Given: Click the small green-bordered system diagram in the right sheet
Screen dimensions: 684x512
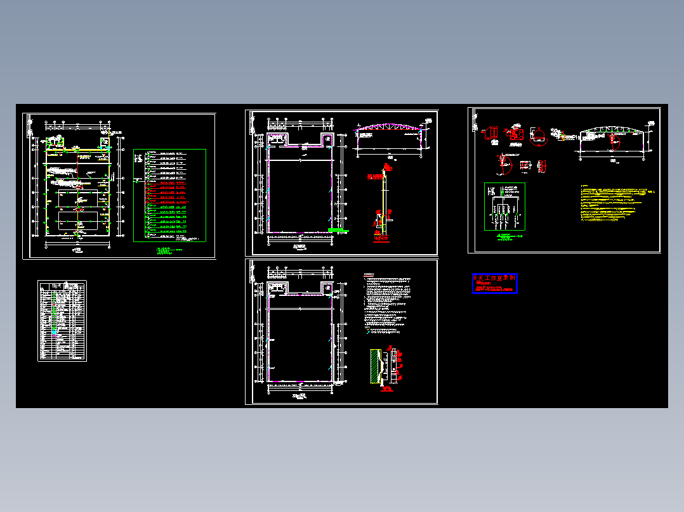Looking at the screenshot, I should pos(504,207).
